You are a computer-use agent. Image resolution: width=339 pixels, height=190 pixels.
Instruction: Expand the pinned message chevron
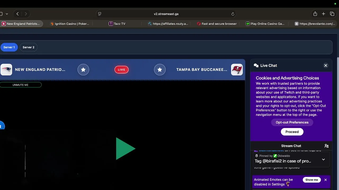[x=323, y=159]
